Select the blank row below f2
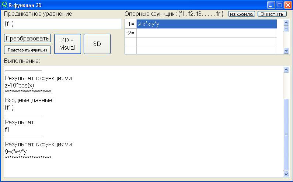The height and width of the screenshot is (182, 293). 206,42
